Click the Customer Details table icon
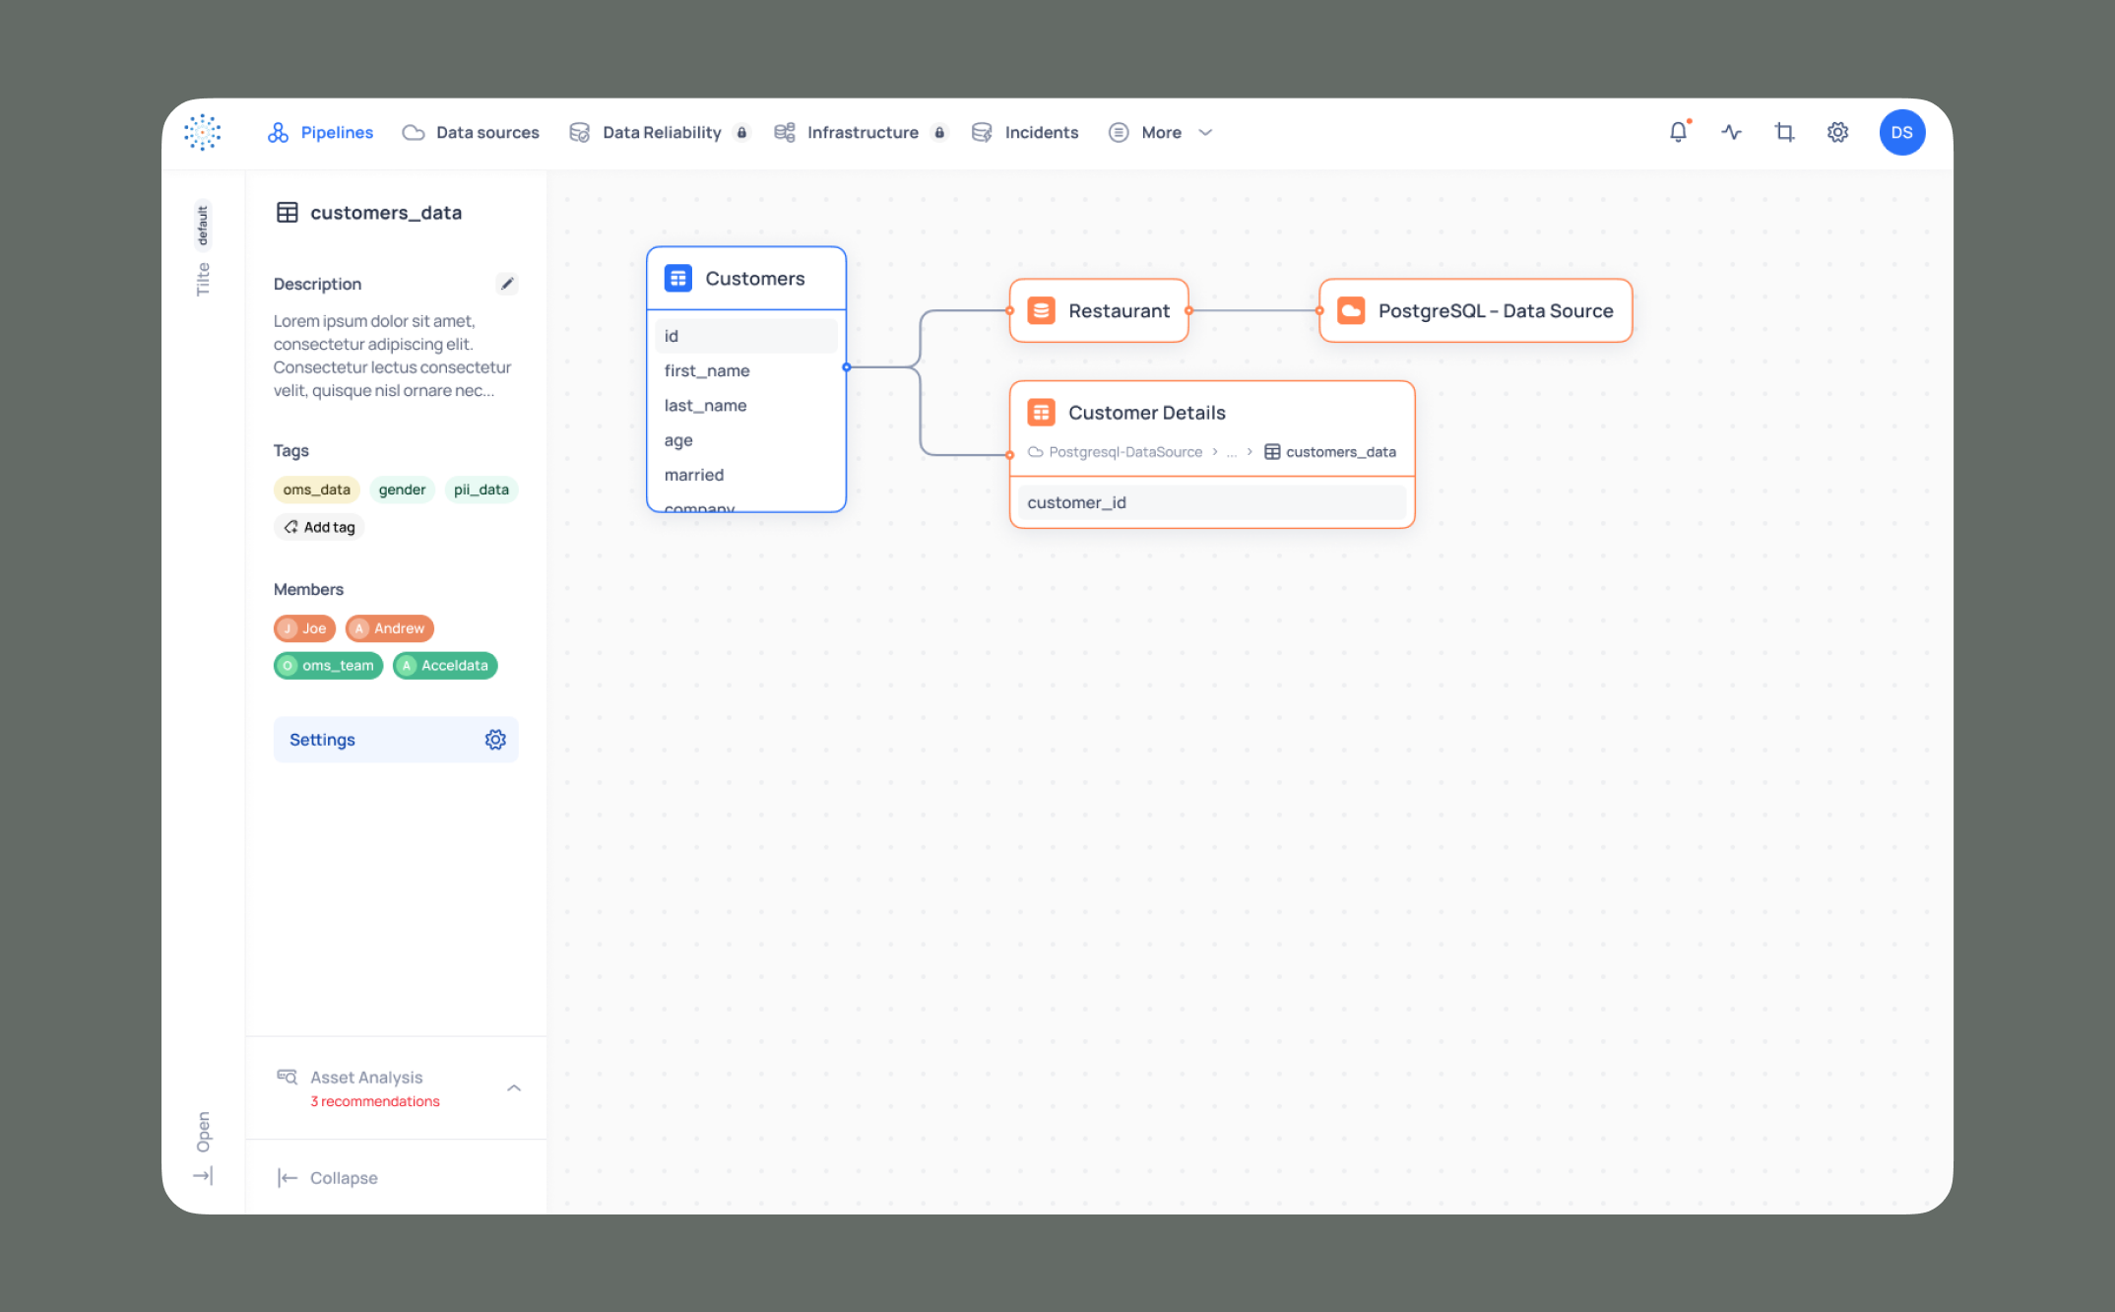Viewport: 2115px width, 1312px height. (1041, 413)
